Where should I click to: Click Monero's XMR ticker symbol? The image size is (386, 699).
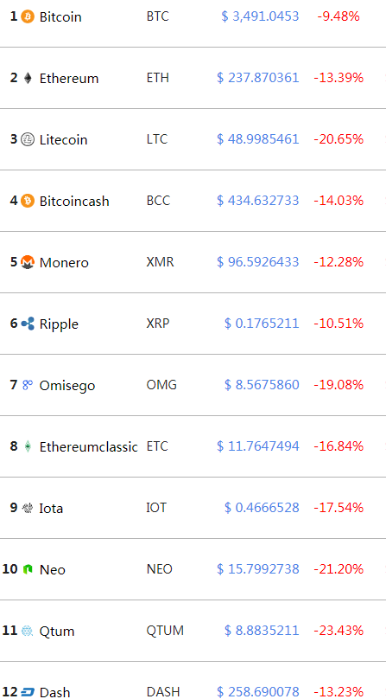pos(161,261)
